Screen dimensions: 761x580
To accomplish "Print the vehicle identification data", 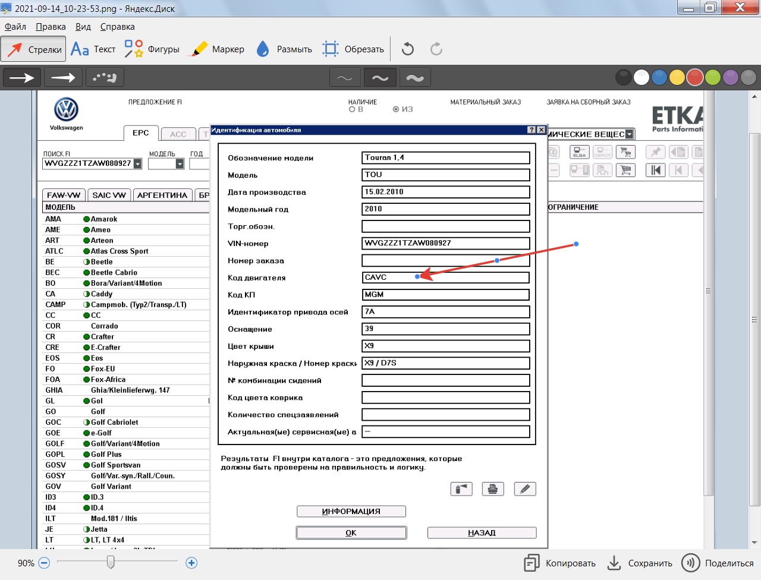I will [493, 489].
